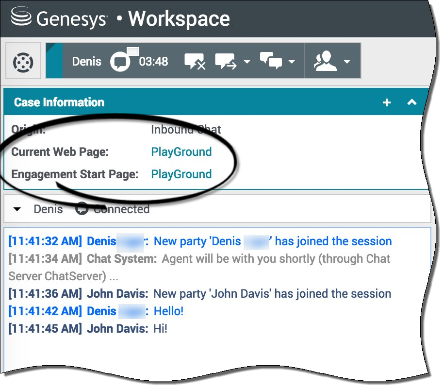
Task: Open the conference options dropdown arrow
Action: (292, 61)
